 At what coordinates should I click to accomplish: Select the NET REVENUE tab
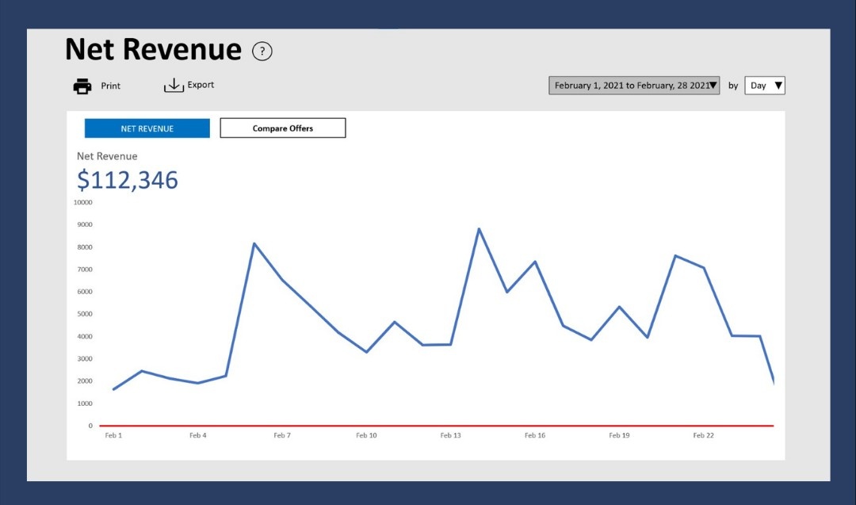pos(147,128)
